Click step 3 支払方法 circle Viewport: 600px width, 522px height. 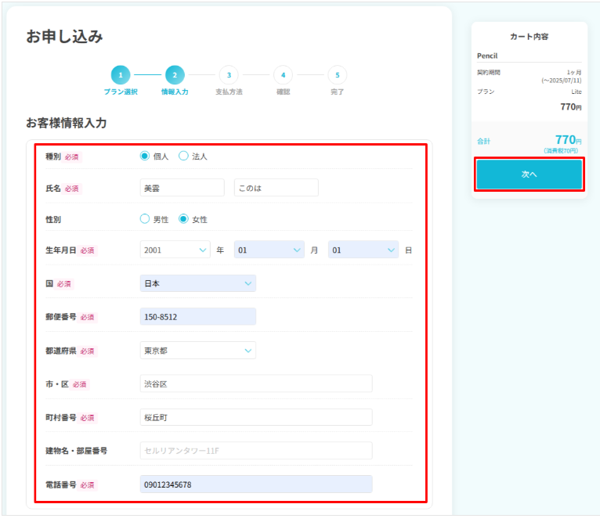pyautogui.click(x=229, y=75)
